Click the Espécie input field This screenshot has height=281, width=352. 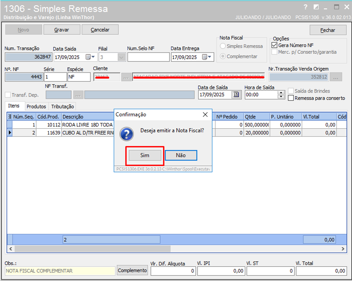[79, 77]
